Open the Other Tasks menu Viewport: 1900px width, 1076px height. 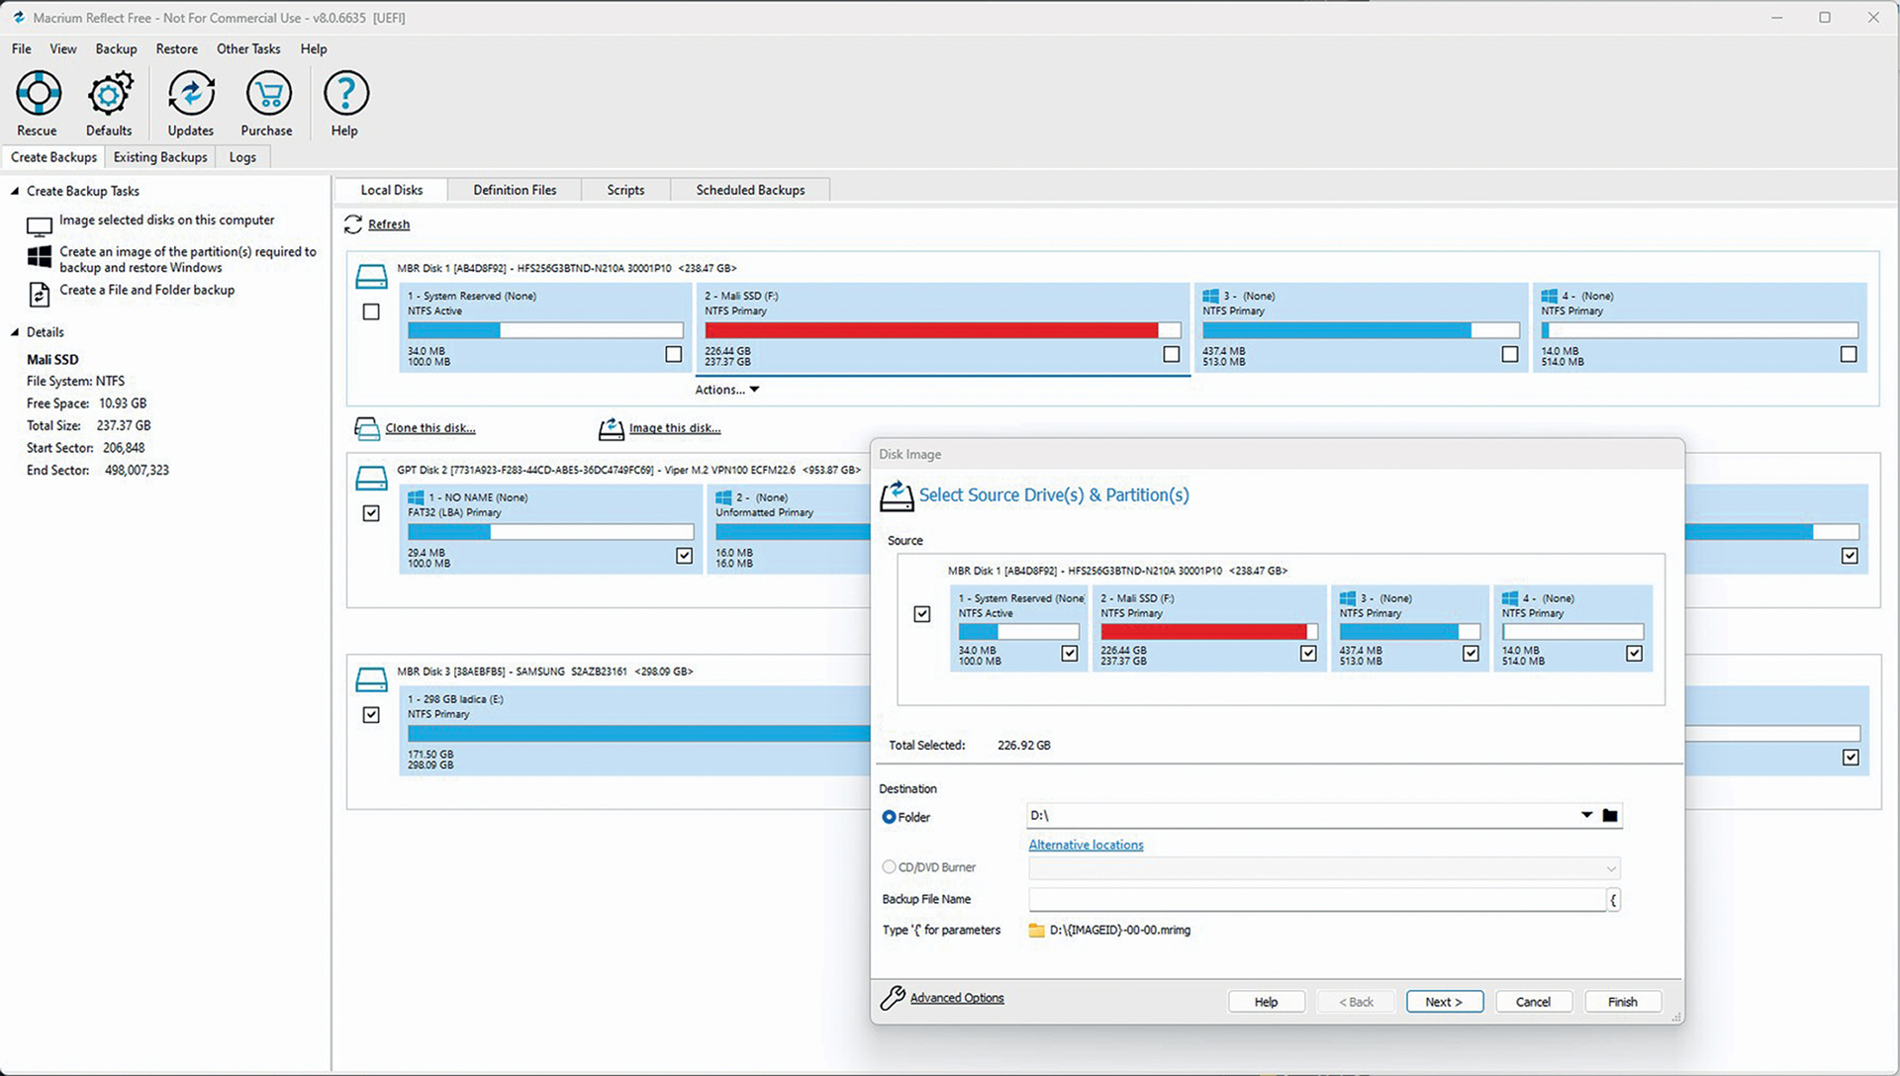coord(248,48)
